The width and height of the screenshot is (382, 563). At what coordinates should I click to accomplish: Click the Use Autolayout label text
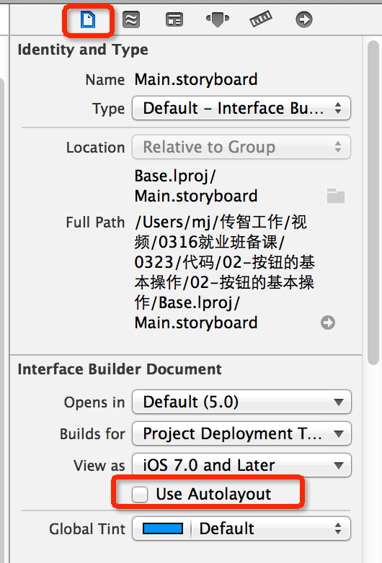coord(213,494)
